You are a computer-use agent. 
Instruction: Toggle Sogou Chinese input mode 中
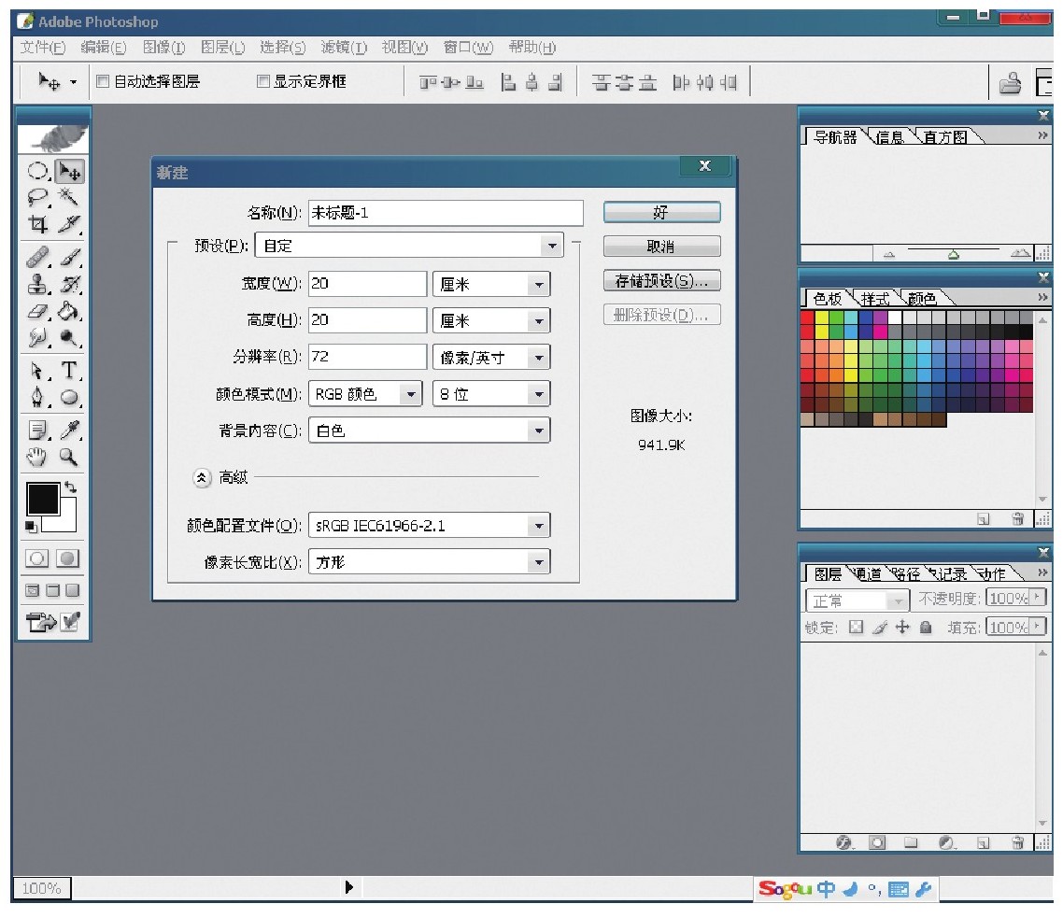(826, 889)
